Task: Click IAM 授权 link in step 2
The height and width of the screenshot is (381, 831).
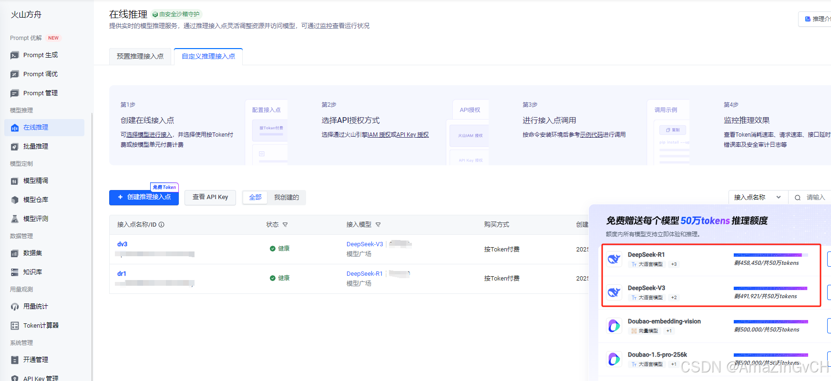Action: pos(379,135)
